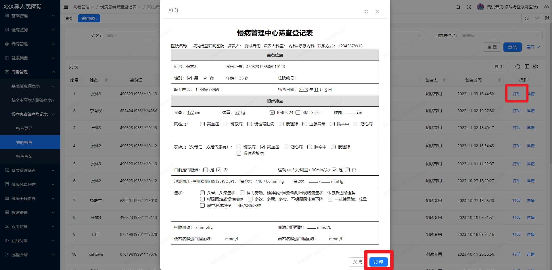This screenshot has width=552, height=270.
Task: Click the refresh icon below the settings gear
Action: [527, 18]
